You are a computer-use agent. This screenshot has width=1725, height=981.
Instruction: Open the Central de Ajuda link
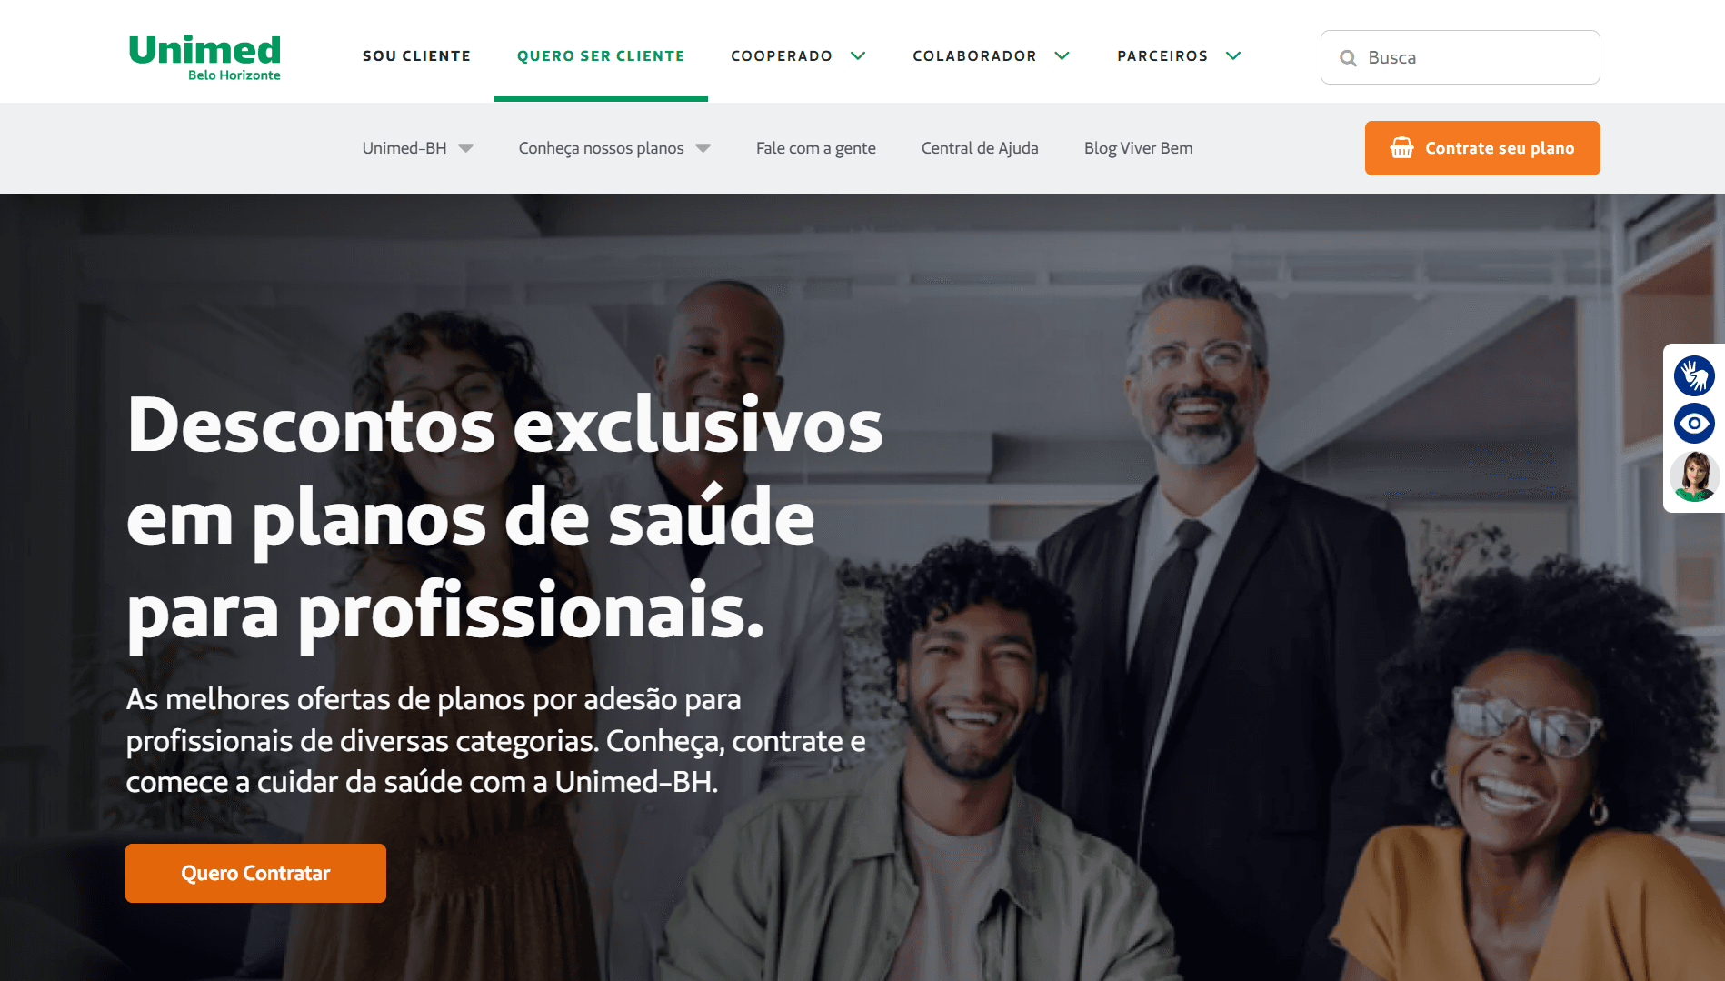coord(980,148)
